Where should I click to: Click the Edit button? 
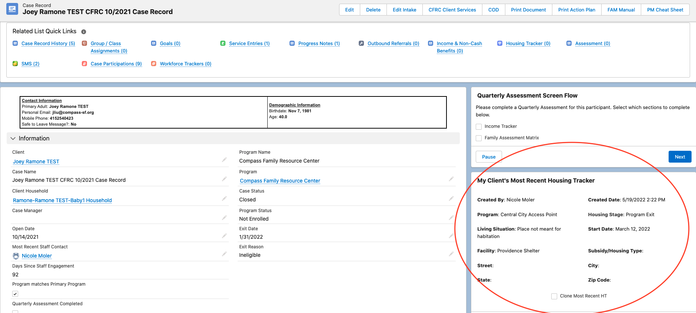(x=349, y=10)
